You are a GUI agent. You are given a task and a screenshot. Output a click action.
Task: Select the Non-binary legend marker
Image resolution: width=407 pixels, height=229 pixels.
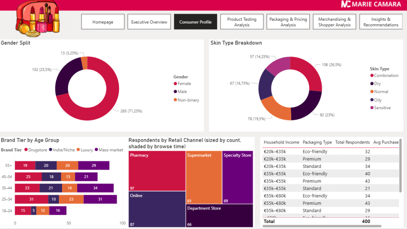tap(175, 100)
